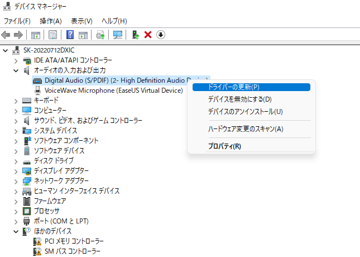
Task: Click the PCI メモリ コントローラー warning icon
Action: pos(37,241)
